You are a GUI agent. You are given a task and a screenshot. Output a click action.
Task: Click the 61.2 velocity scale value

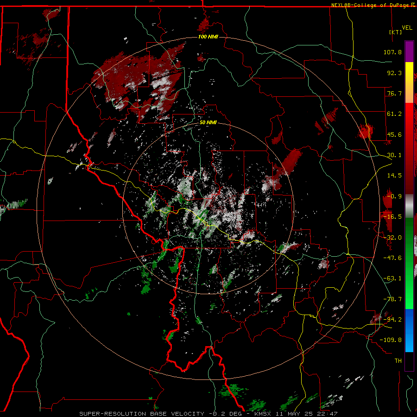coord(394,114)
